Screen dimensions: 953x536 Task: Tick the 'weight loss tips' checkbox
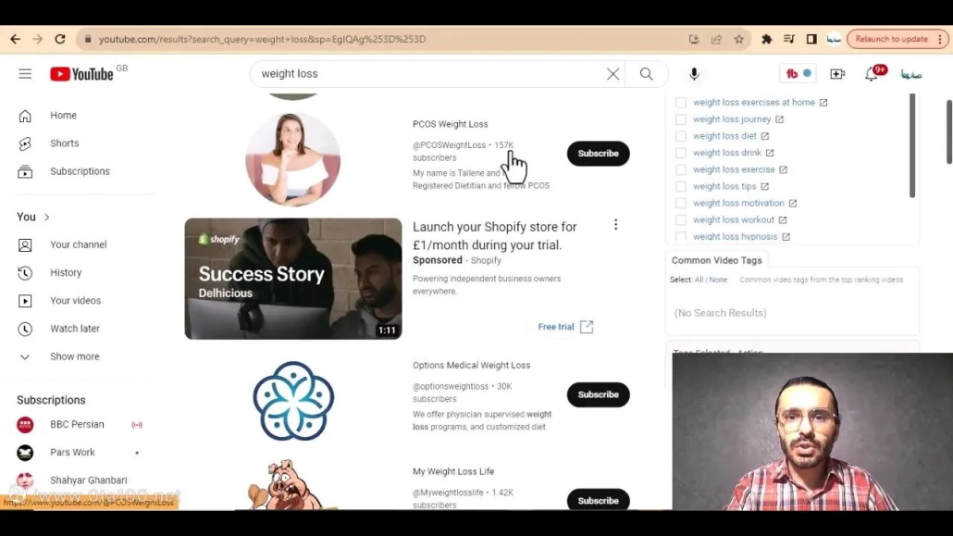[x=681, y=186]
